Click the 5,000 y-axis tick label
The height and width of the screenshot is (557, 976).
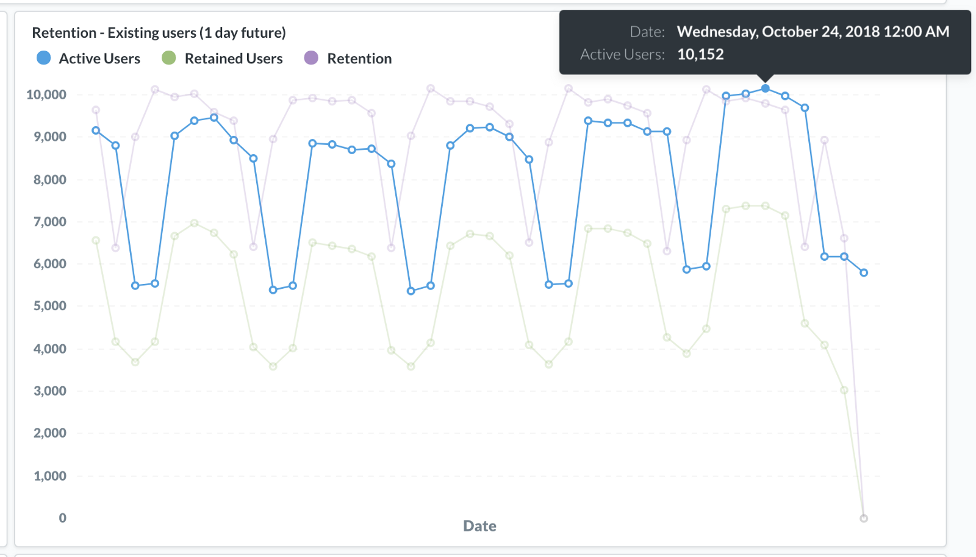pos(50,306)
